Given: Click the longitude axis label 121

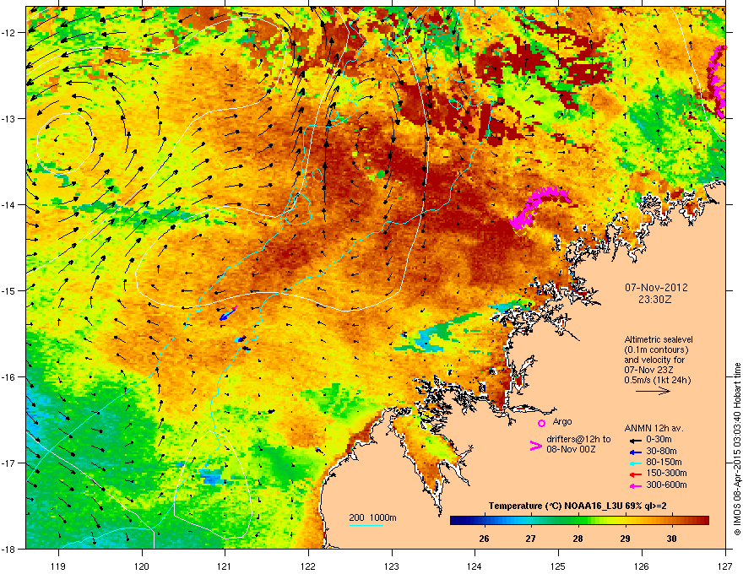Looking at the screenshot, I should click(x=225, y=566).
